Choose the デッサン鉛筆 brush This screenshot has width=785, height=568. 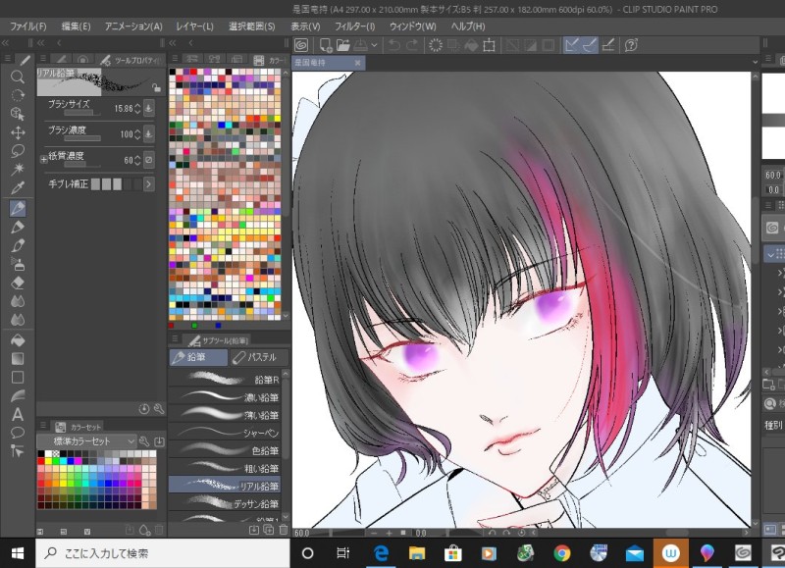pos(225,503)
